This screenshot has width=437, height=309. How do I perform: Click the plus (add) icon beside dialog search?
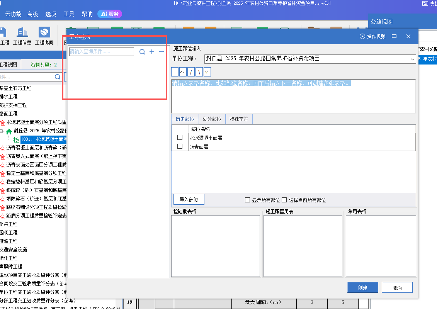coord(152,52)
